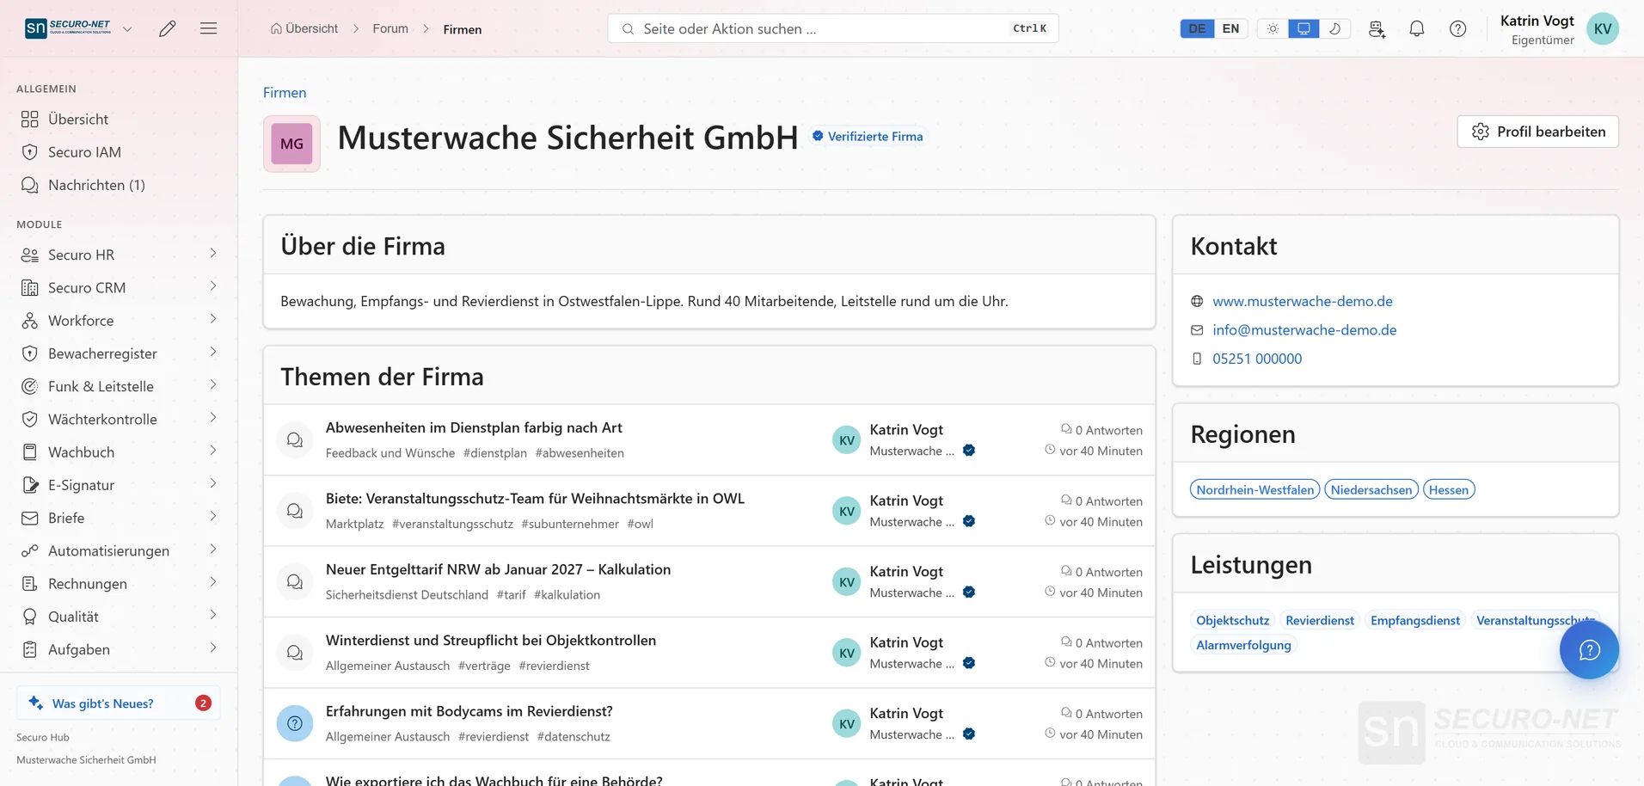Screen dimensions: 1644x786
Task: Open the notifications bell icon
Action: click(1417, 28)
